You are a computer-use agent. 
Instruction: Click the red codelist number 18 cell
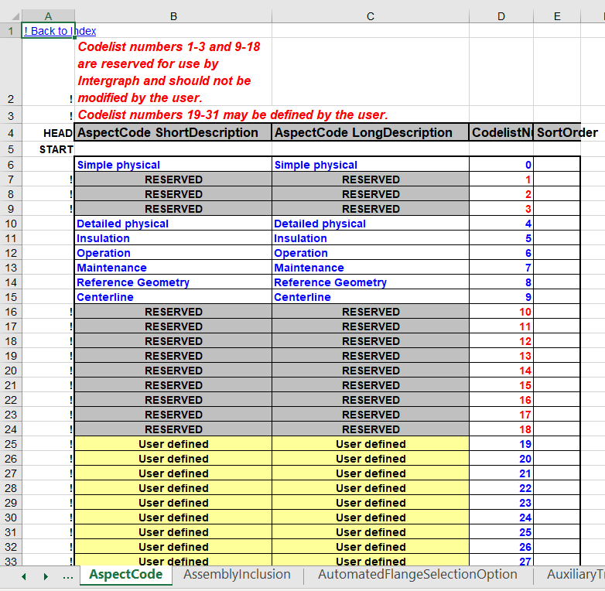(501, 429)
